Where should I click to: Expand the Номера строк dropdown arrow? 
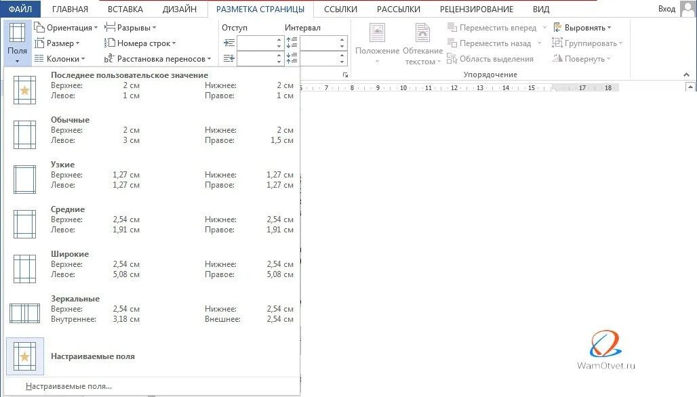coord(174,43)
